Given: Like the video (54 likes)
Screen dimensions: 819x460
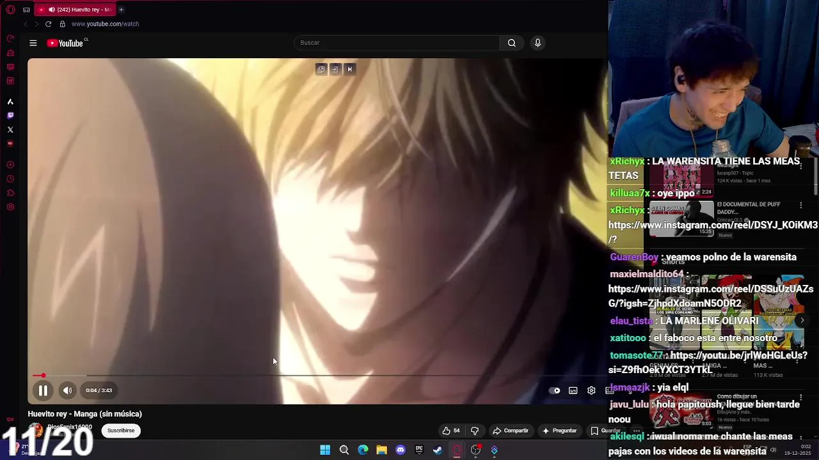Looking at the screenshot, I should click(451, 431).
